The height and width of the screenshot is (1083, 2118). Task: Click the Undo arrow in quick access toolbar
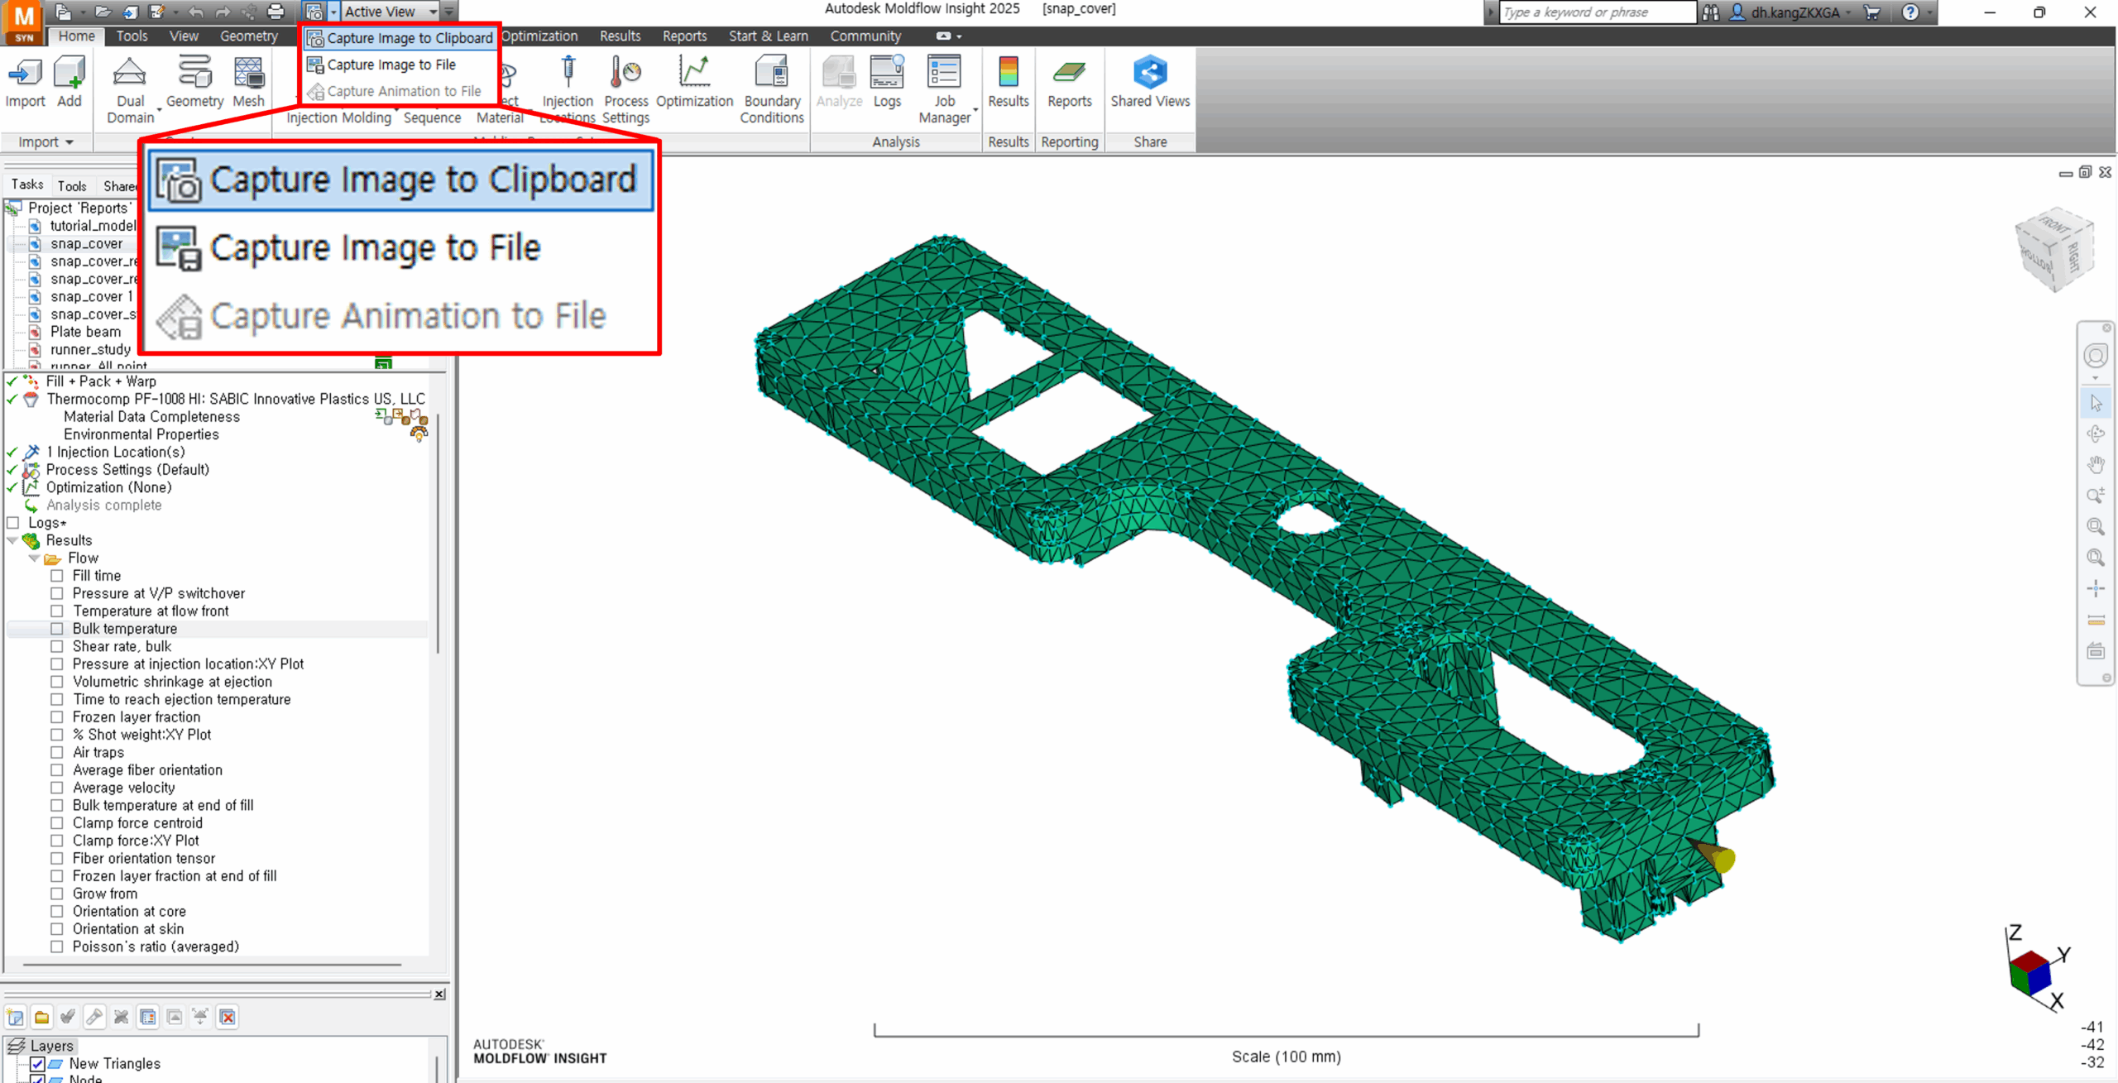pos(196,12)
